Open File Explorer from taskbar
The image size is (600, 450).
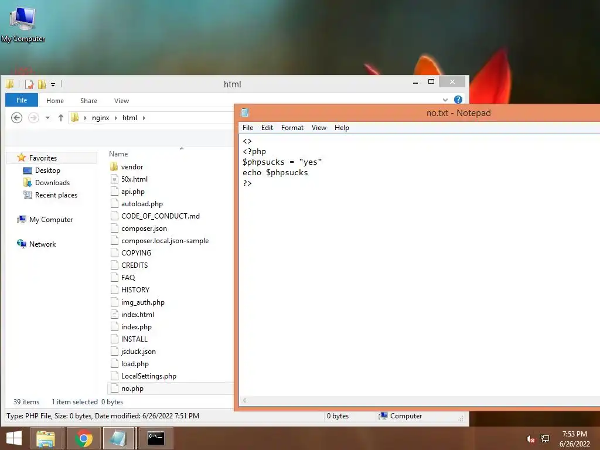coord(46,438)
